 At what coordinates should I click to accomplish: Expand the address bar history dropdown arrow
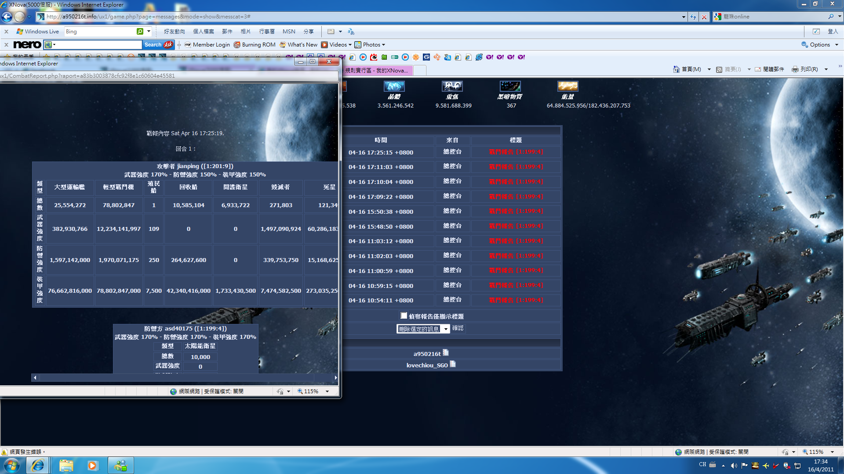coord(684,17)
